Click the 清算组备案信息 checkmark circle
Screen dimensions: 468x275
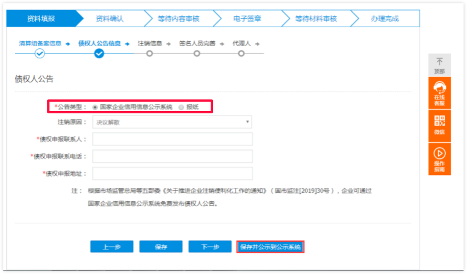(39, 54)
